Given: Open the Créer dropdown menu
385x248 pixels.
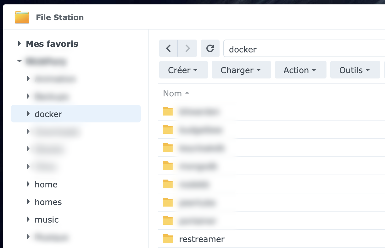Looking at the screenshot, I should (x=183, y=70).
